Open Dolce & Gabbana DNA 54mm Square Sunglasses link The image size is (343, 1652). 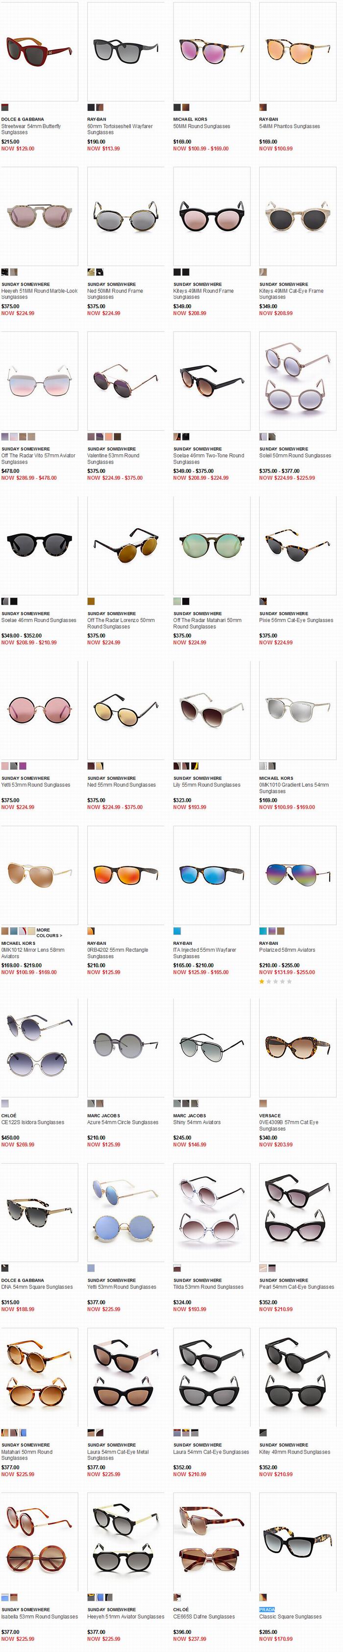click(x=37, y=1287)
